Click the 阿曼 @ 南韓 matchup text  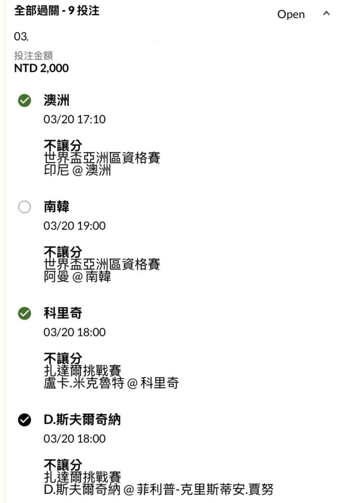pos(77,277)
